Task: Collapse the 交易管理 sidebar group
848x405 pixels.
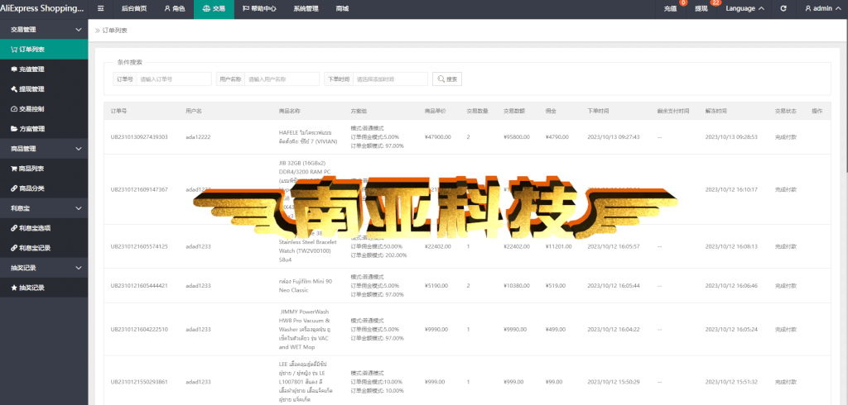Action: pyautogui.click(x=44, y=30)
